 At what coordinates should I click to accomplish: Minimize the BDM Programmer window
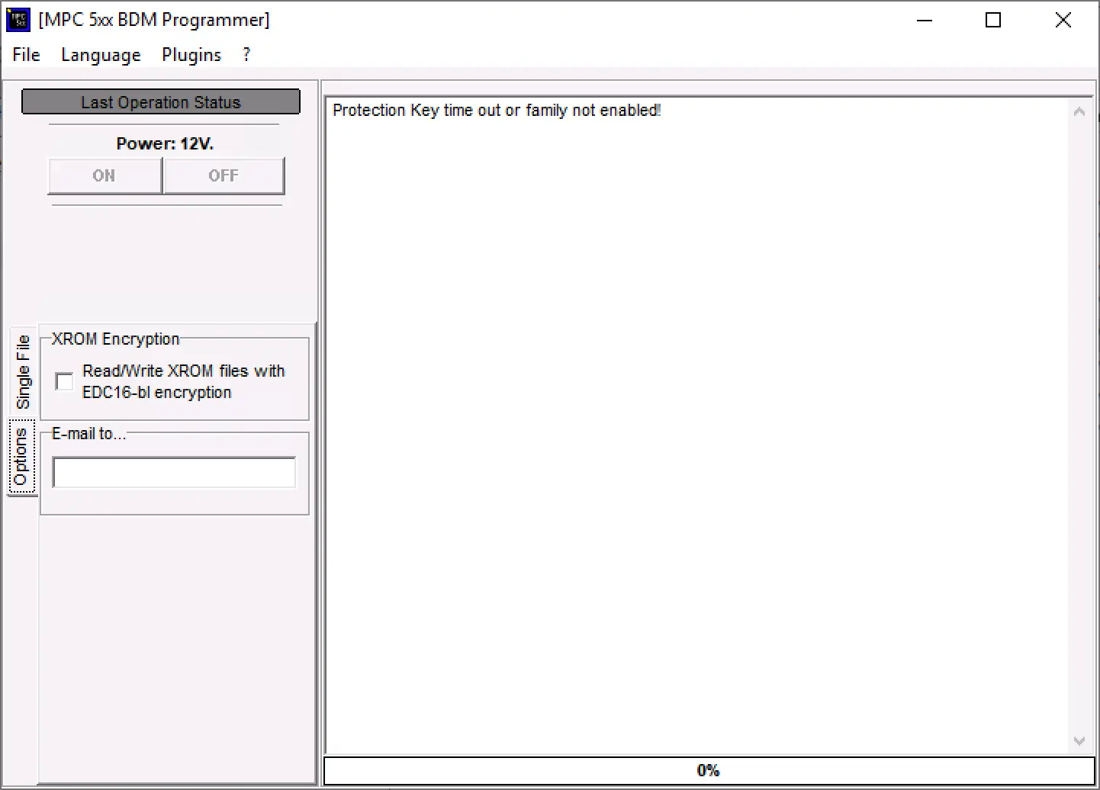pyautogui.click(x=925, y=21)
